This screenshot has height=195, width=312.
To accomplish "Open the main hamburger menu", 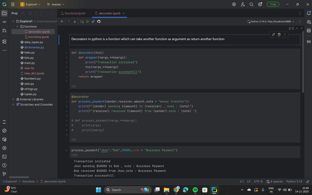I will coord(13,4).
